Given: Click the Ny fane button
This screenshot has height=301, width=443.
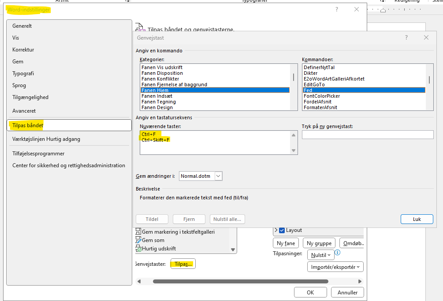Looking at the screenshot, I should click(286, 243).
